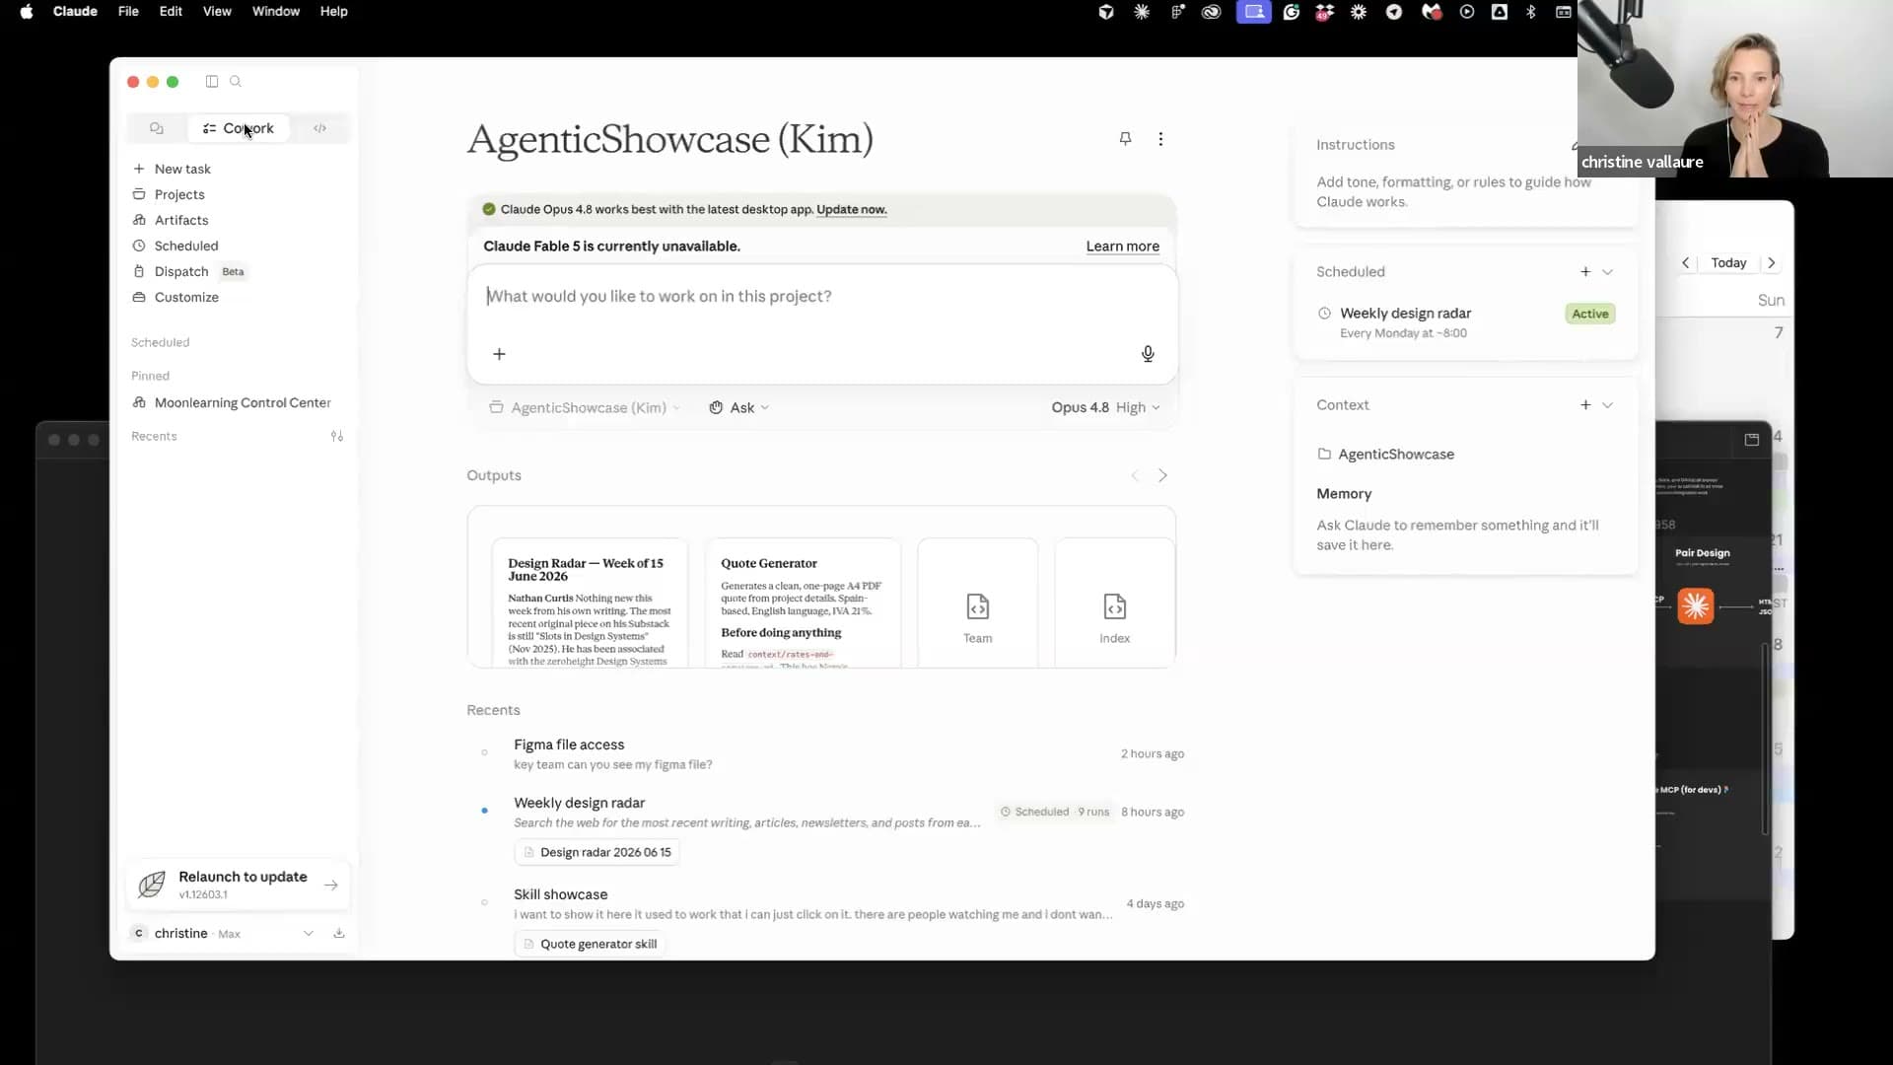Open the AgenticShowcase context folder
1893x1065 pixels.
pyautogui.click(x=1385, y=454)
